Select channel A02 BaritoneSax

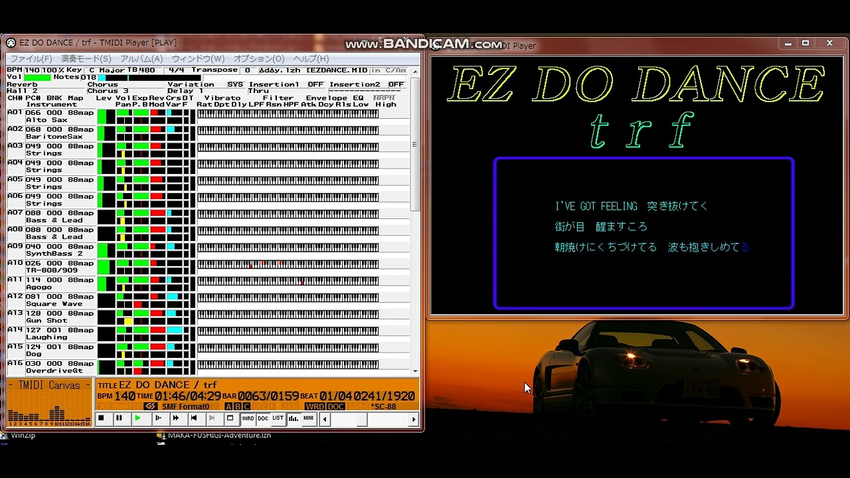51,133
